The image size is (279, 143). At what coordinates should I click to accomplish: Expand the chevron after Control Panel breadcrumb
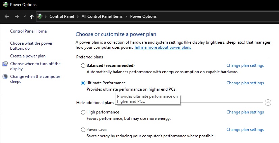[78, 16]
